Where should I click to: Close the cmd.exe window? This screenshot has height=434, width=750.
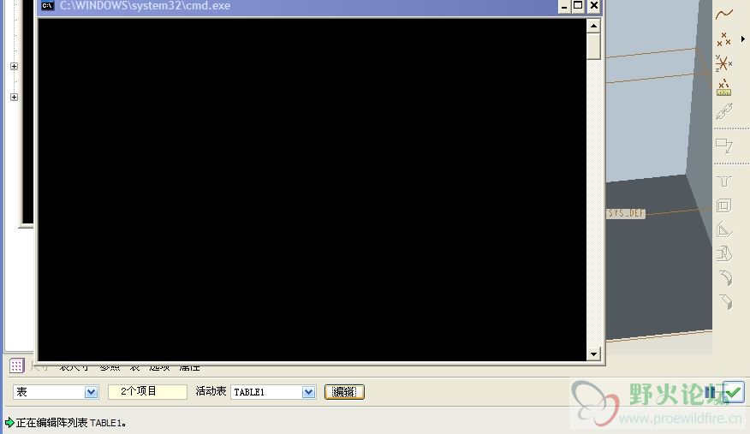(594, 6)
